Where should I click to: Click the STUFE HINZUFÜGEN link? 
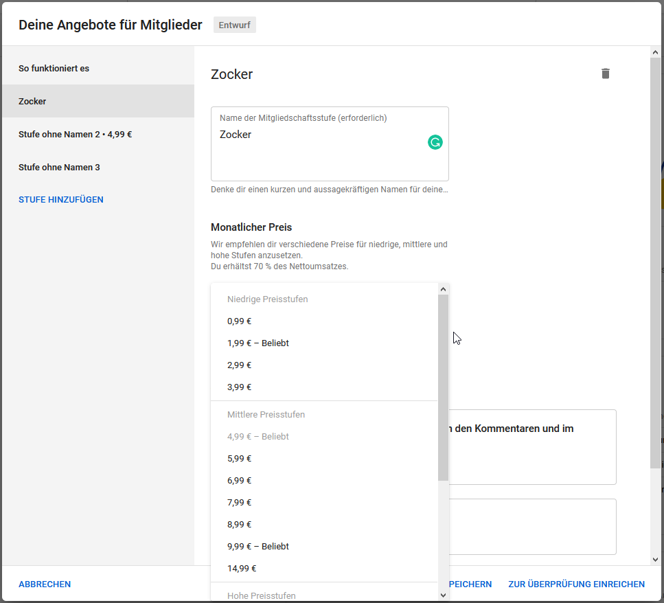click(61, 200)
